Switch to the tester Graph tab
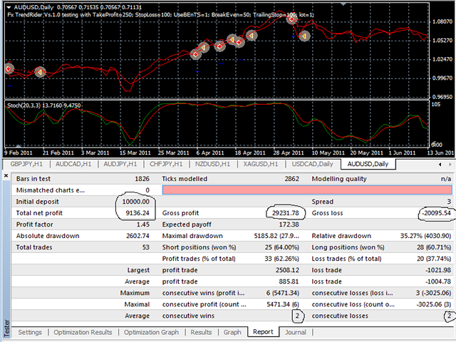Viewport: 456px width, 342px height. click(x=232, y=332)
